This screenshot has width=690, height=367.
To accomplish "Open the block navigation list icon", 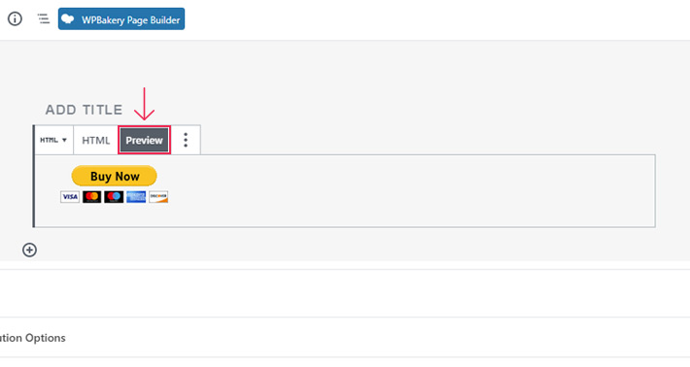I will 43,18.
